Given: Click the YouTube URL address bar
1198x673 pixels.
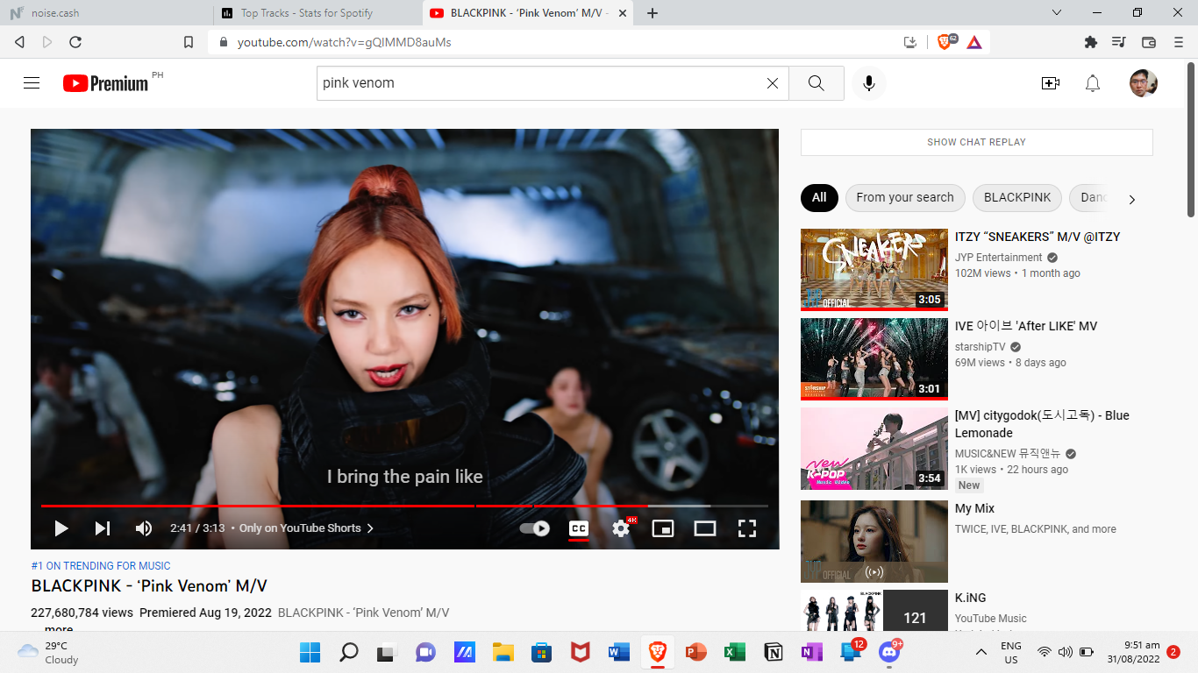Looking at the screenshot, I should (x=561, y=42).
